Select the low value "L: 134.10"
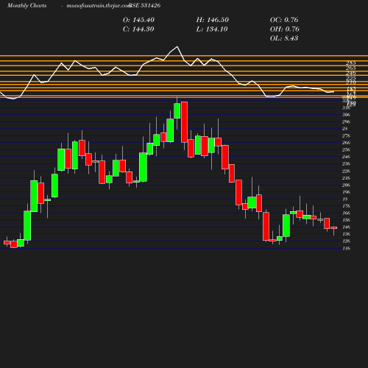 tap(212, 29)
